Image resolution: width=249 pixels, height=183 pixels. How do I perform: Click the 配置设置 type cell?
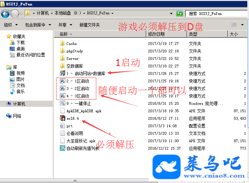[197, 126]
